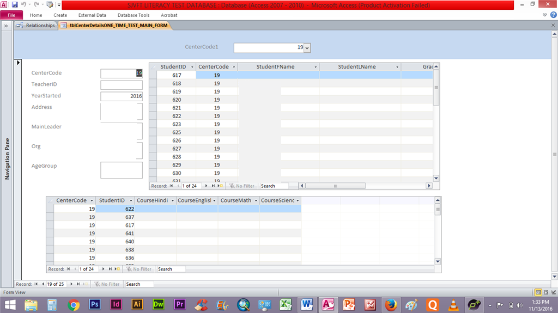Open the External Data ribbon tab
This screenshot has height=313, width=558.
92,15
